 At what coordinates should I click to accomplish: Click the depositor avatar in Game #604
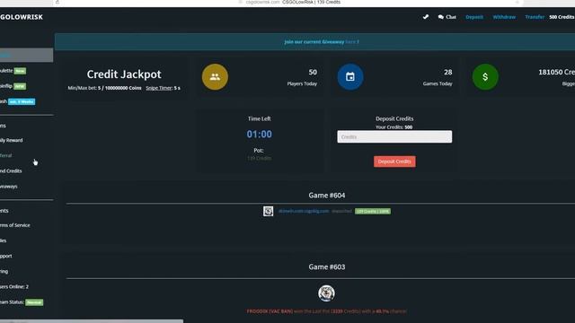(268, 212)
